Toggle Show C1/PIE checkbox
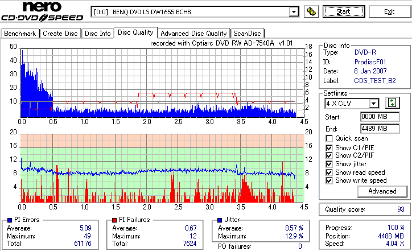The width and height of the screenshot is (412, 251). (329, 148)
